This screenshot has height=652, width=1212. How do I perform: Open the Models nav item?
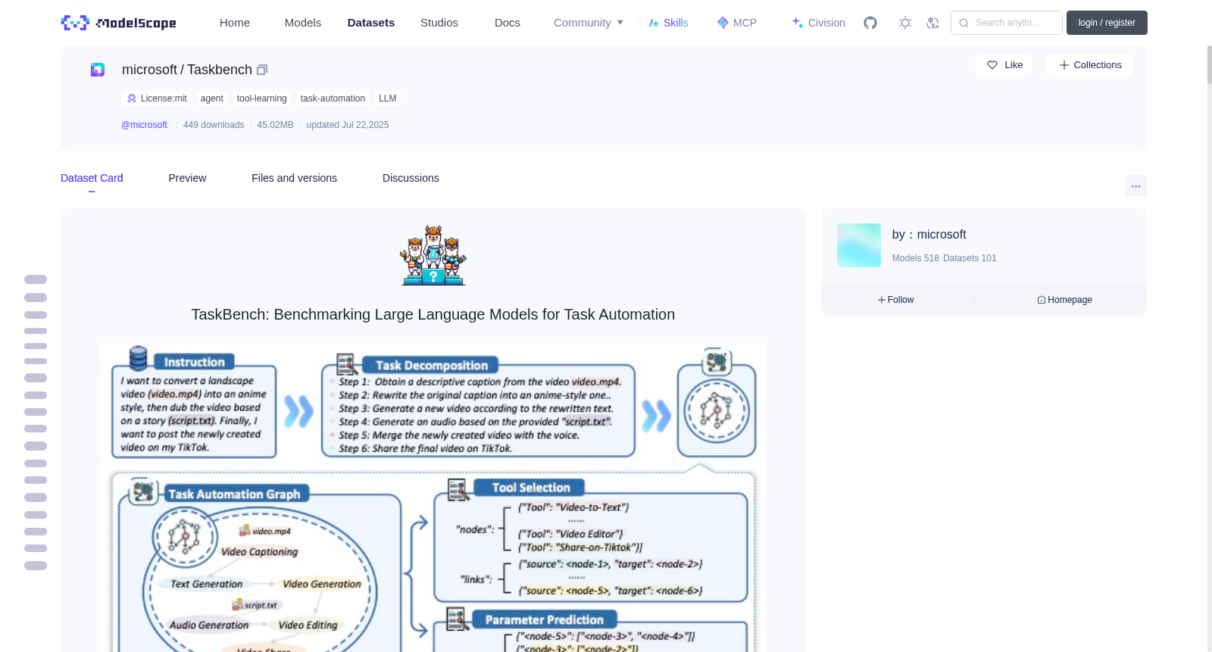click(303, 23)
